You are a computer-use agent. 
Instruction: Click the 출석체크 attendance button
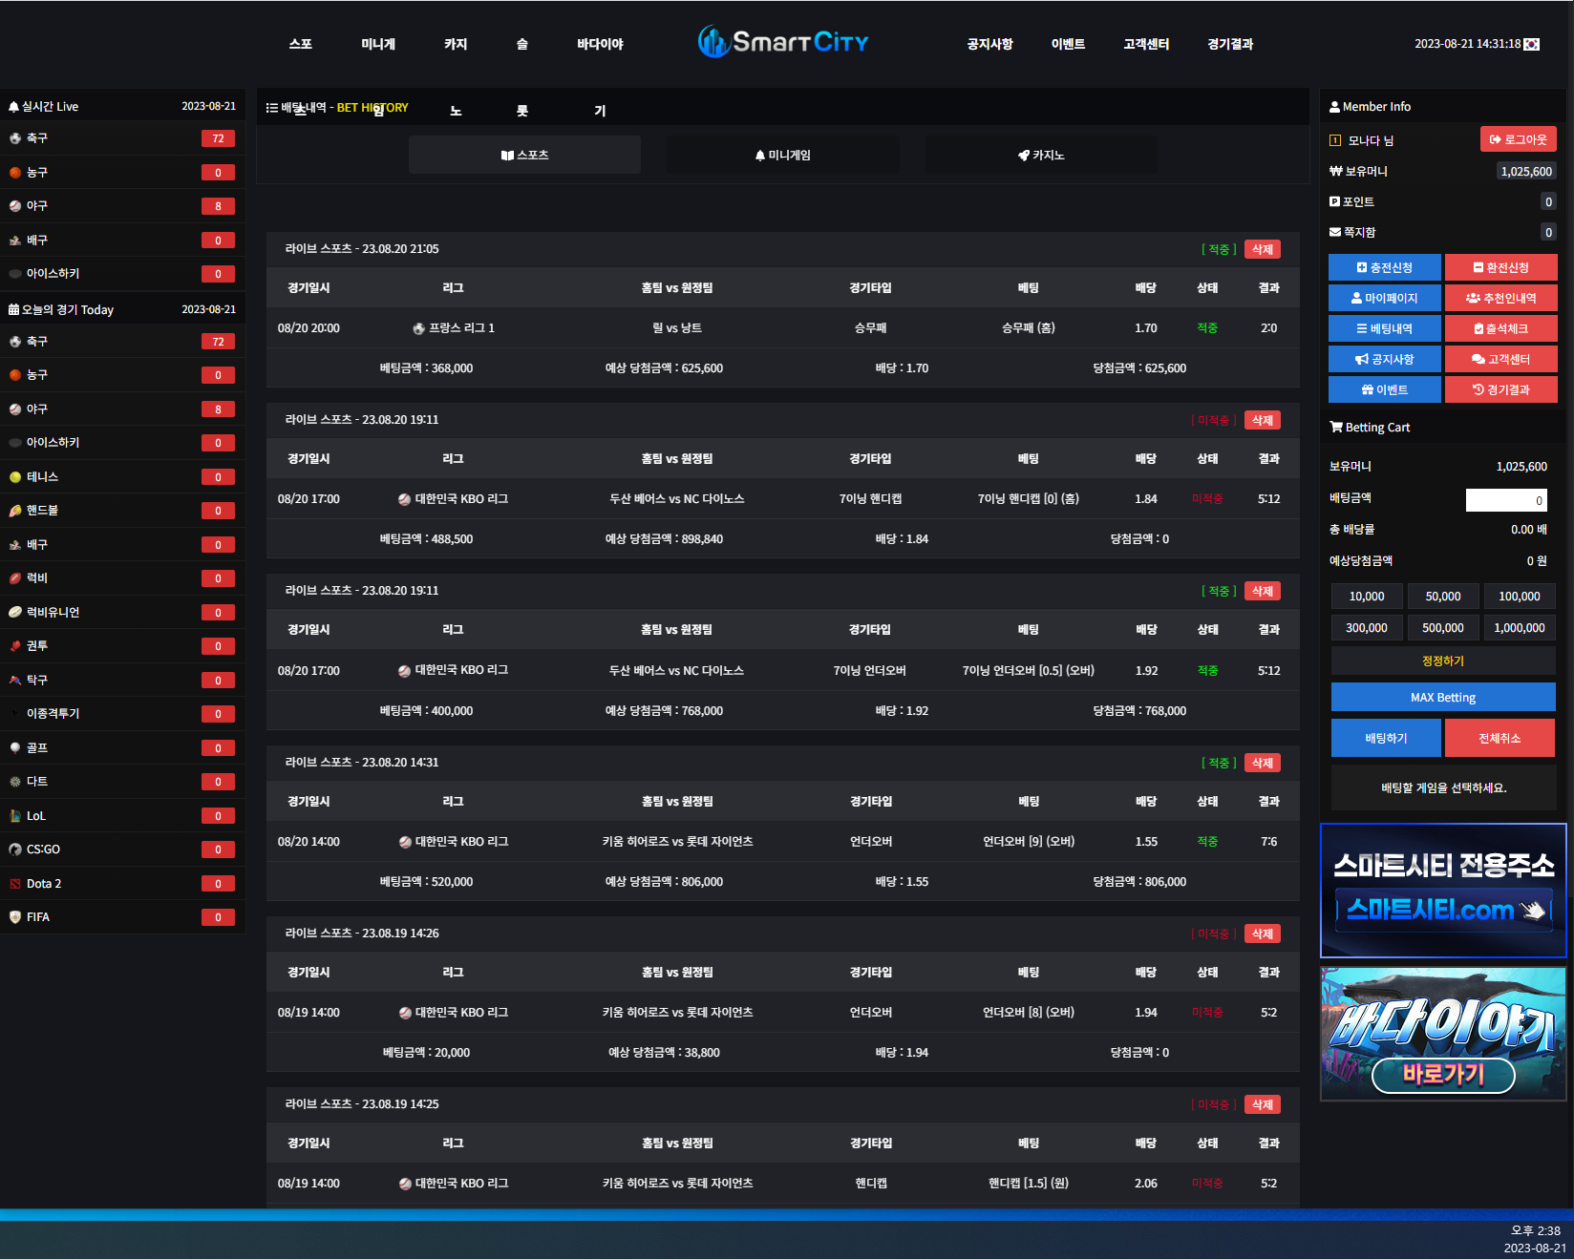pyautogui.click(x=1501, y=328)
